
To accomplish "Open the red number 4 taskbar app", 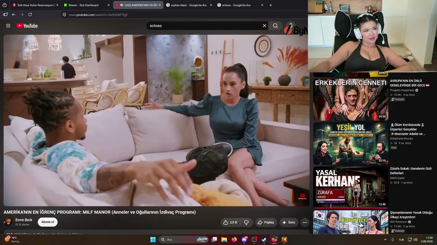I will point(284,240).
